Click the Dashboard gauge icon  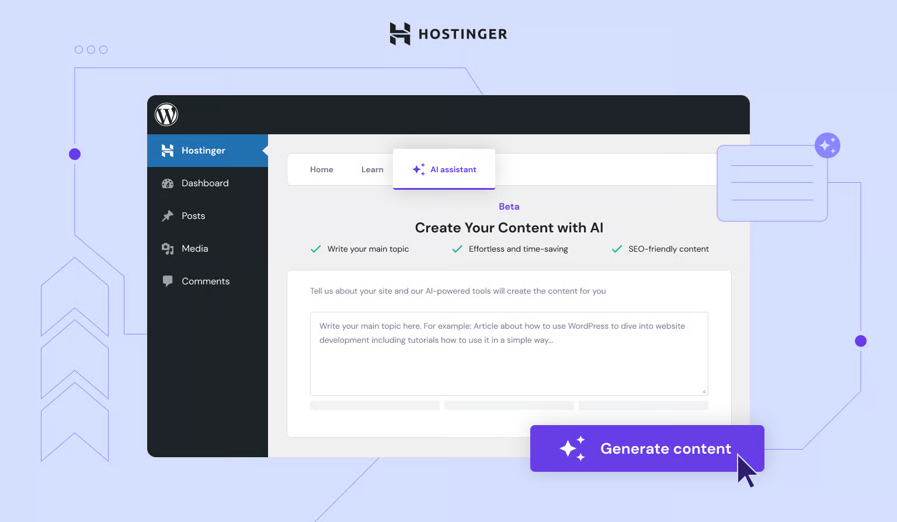tap(167, 183)
